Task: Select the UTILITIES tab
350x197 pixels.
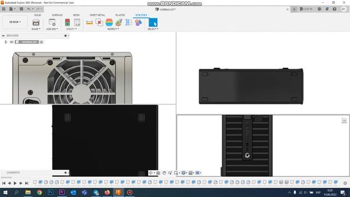Action: coord(141,15)
